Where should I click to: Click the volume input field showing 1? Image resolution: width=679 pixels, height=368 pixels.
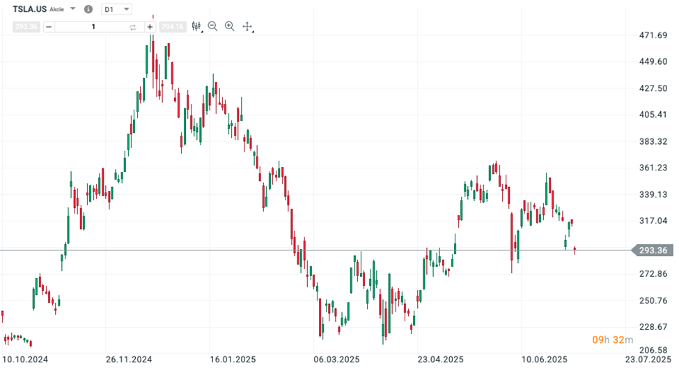click(93, 27)
